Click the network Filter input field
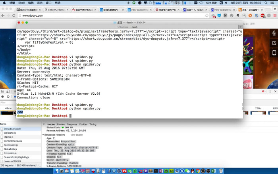 8,103
